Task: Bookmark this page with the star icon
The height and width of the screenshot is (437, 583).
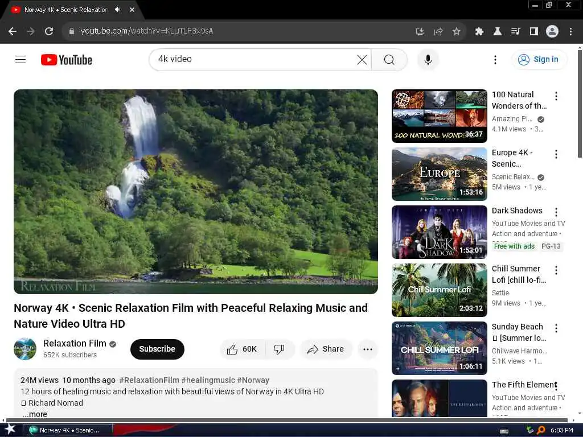Action: [x=456, y=32]
